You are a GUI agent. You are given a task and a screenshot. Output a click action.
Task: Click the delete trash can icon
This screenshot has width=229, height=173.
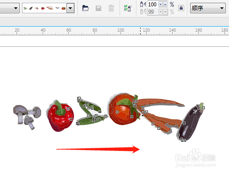click(111, 8)
